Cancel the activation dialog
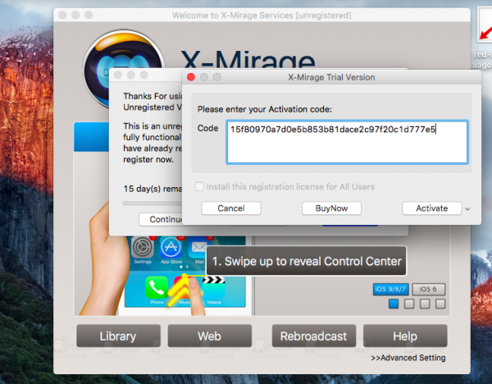The image size is (492, 384). (x=231, y=208)
